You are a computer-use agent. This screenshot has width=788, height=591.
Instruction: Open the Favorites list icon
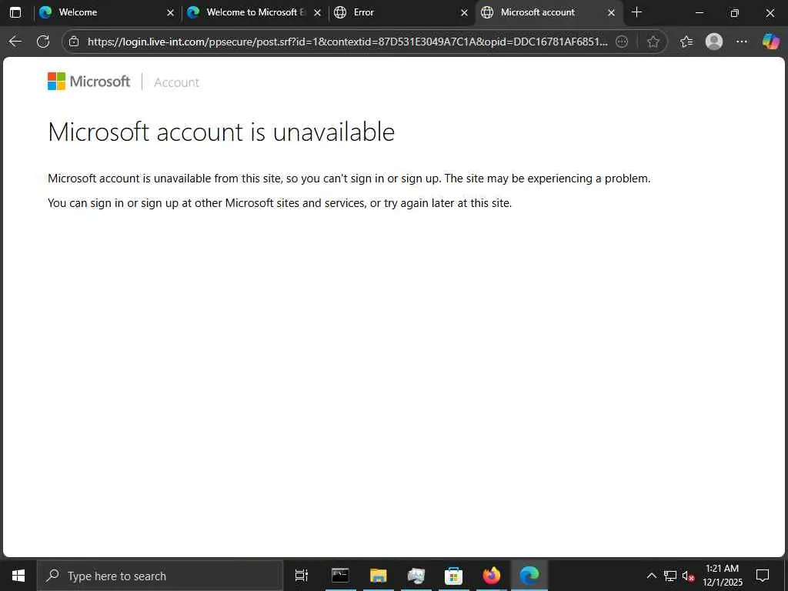click(686, 42)
